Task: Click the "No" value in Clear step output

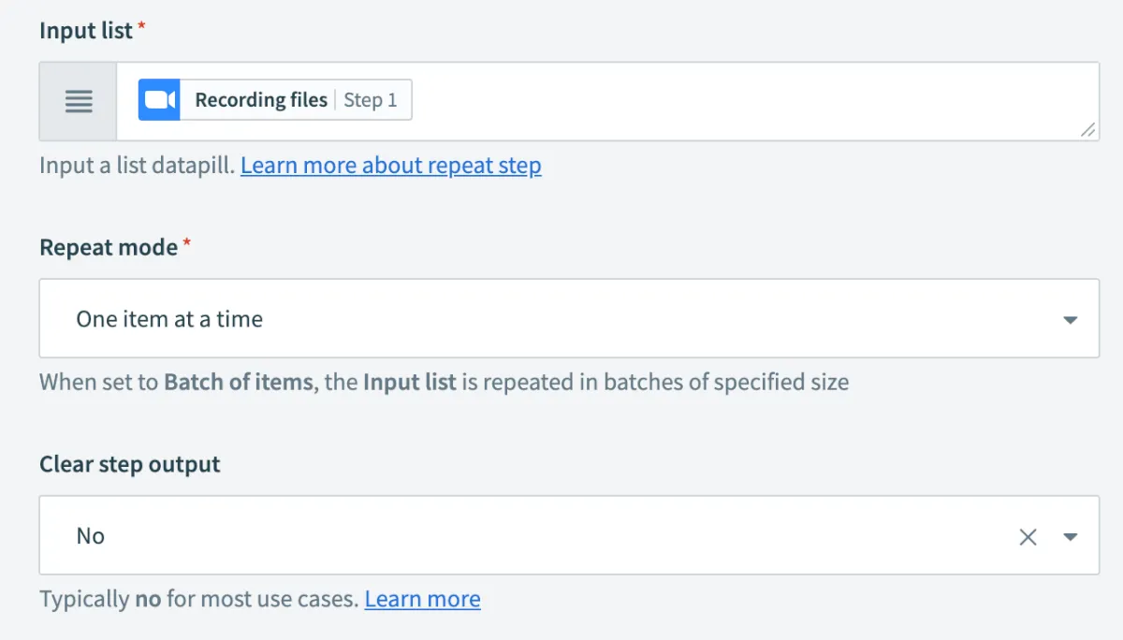Action: (91, 536)
